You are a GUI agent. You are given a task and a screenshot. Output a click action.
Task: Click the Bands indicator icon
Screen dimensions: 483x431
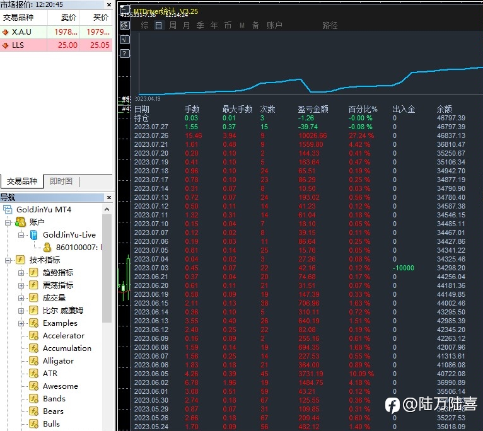[33, 399]
